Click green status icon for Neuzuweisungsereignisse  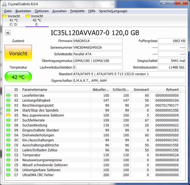8,160
